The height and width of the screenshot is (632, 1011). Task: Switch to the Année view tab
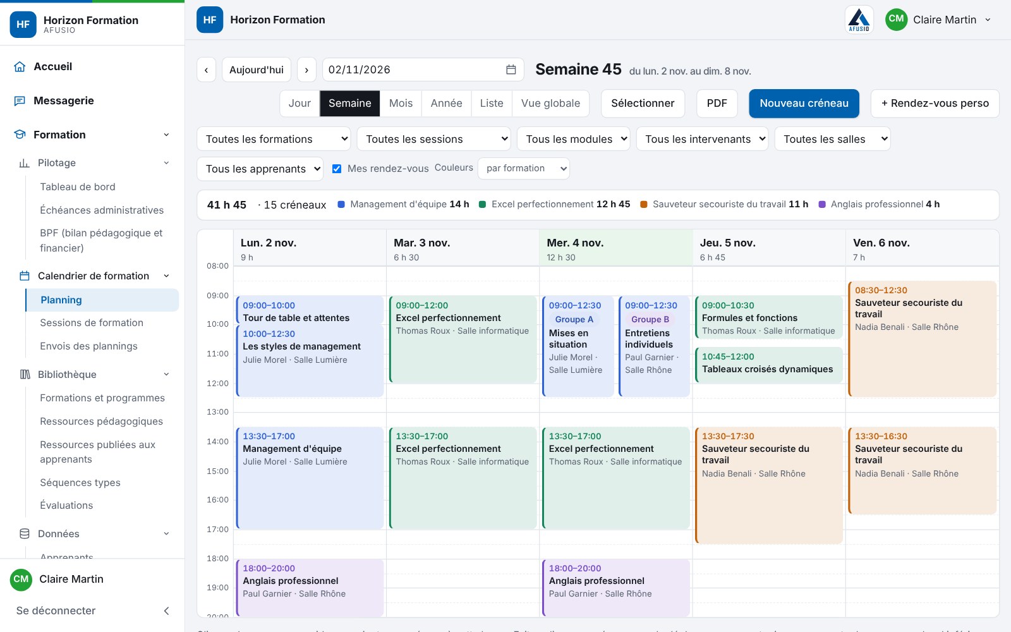pos(447,104)
